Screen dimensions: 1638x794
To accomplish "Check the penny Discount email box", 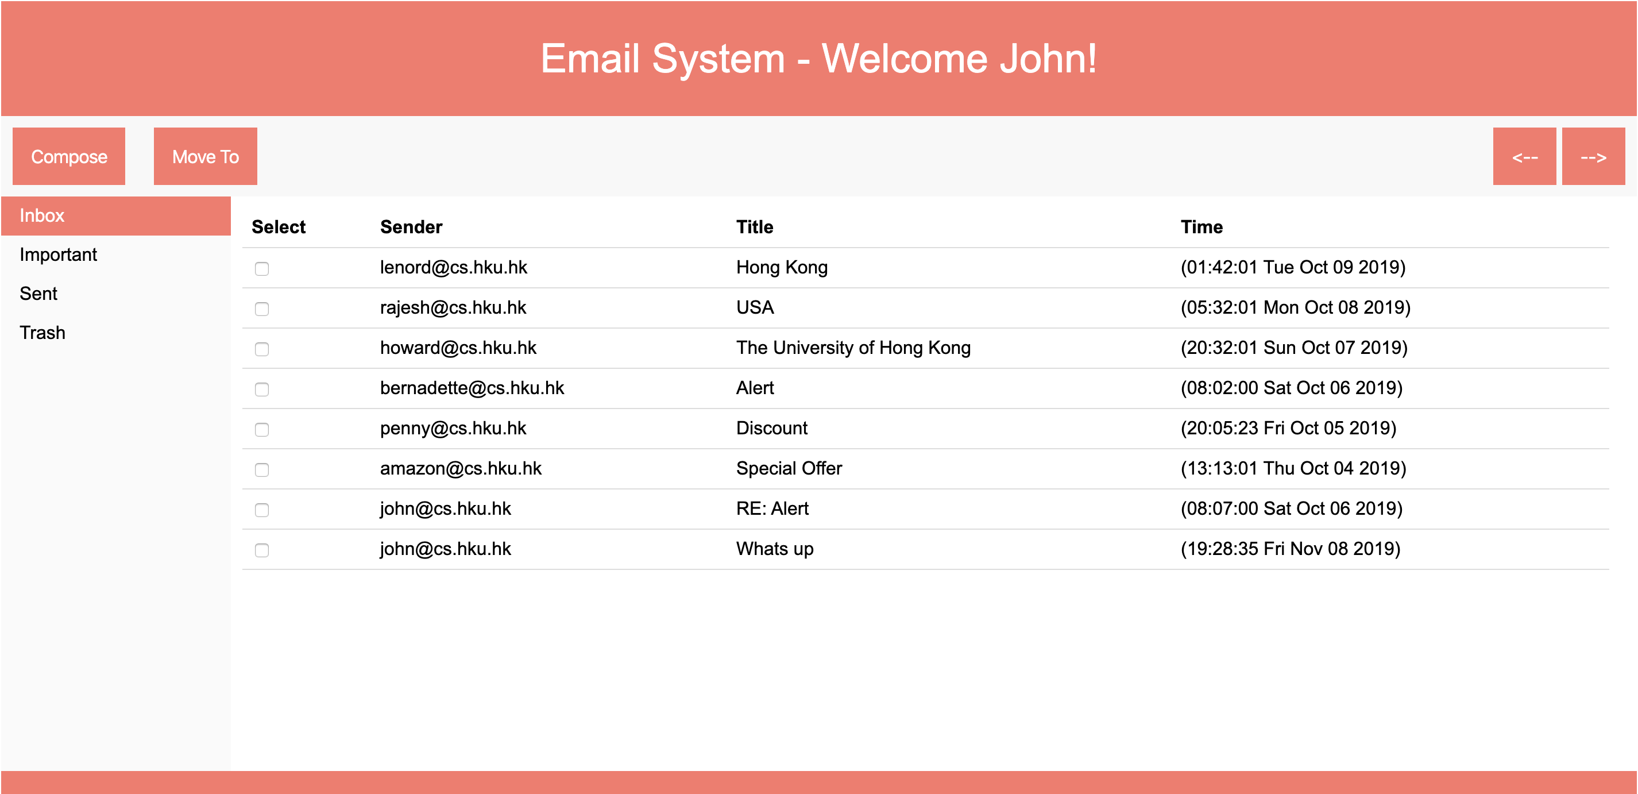I will 262,429.
